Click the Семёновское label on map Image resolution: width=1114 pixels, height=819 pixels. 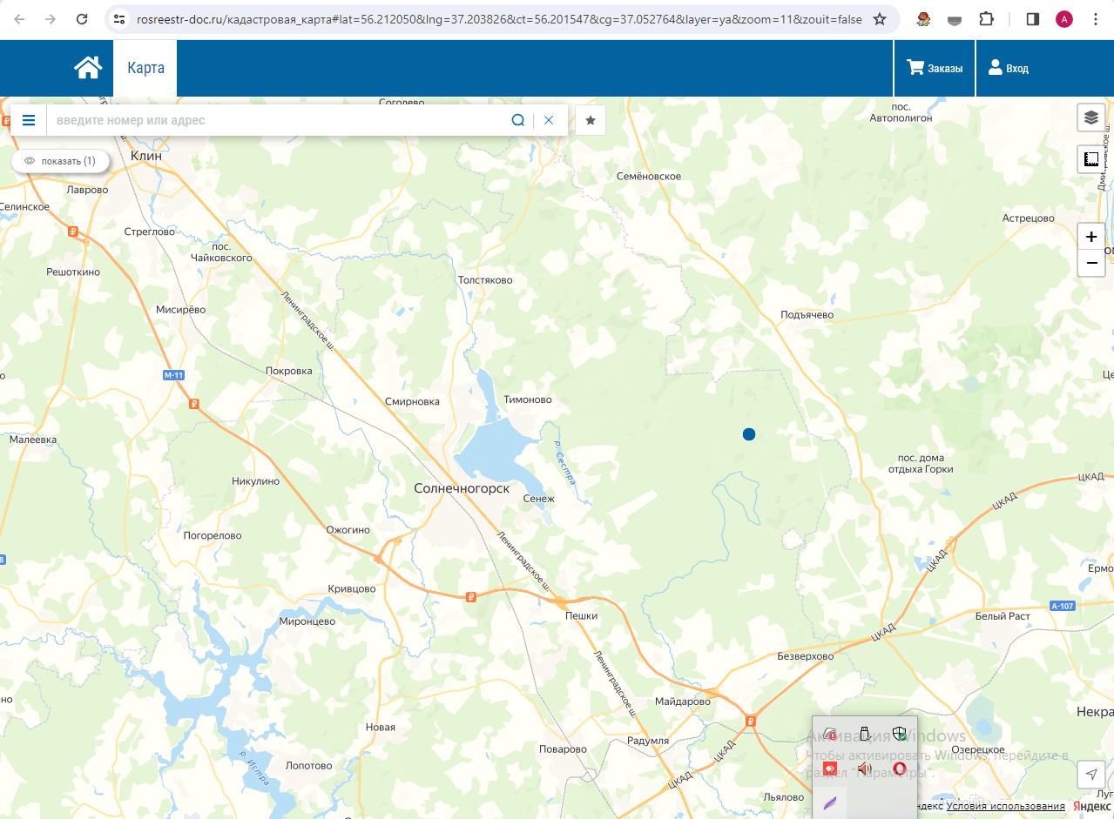click(x=649, y=176)
